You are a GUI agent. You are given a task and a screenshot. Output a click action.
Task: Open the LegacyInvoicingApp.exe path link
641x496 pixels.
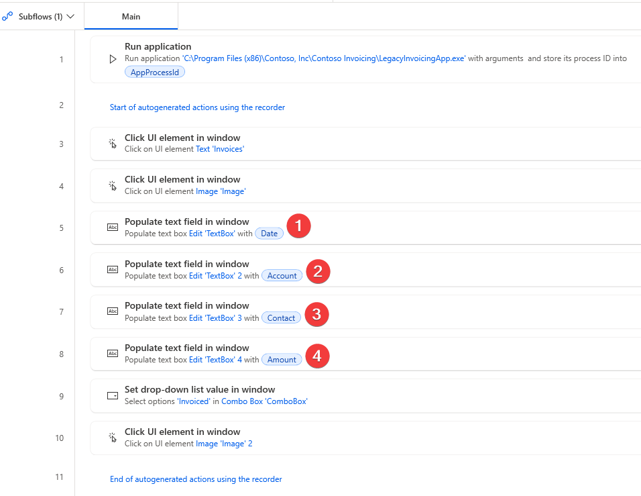tap(323, 58)
